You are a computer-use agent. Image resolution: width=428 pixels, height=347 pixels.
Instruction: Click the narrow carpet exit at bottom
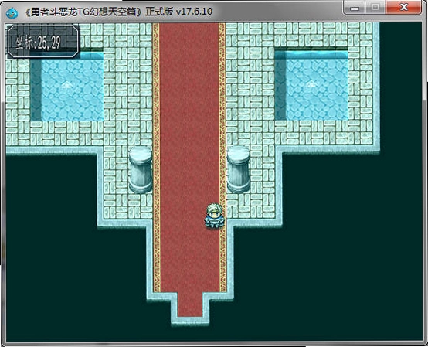[x=190, y=305]
